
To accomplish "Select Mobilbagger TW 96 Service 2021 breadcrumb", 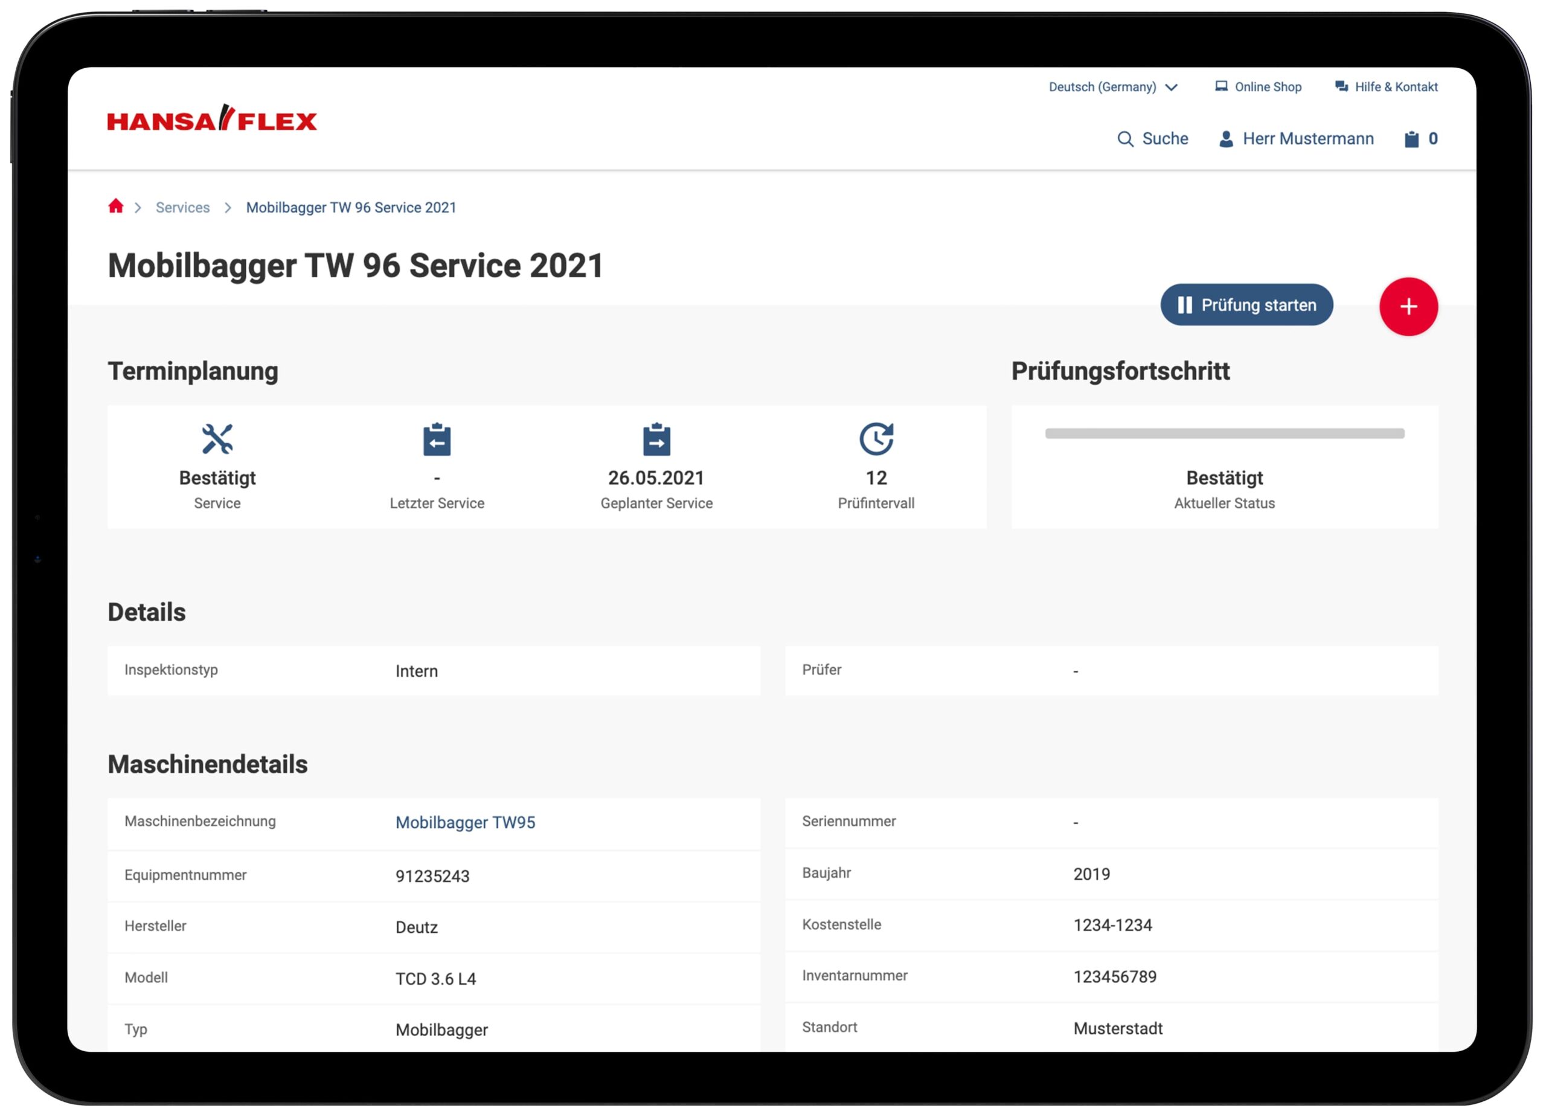I will click(x=351, y=208).
